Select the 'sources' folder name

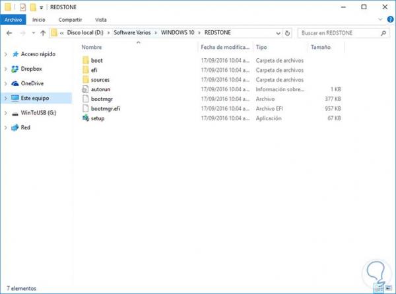pos(100,80)
